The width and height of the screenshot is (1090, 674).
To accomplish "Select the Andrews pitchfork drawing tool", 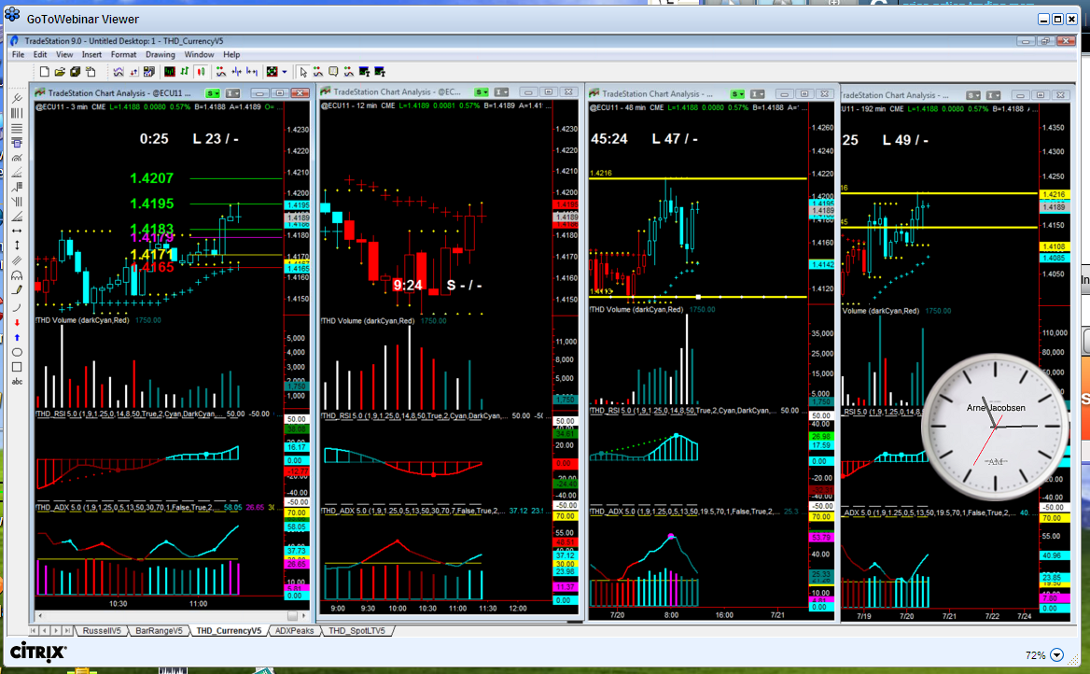I will pyautogui.click(x=18, y=98).
